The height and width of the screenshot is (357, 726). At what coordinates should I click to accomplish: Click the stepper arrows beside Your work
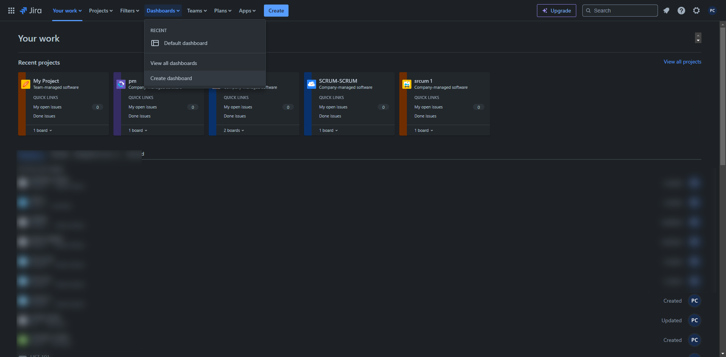pyautogui.click(x=698, y=38)
